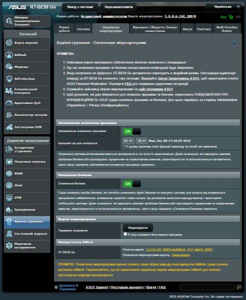Viewport: 246px width, 300px height.
Task: Click the Перезавантажити reboot button
Action: coord(119,7)
